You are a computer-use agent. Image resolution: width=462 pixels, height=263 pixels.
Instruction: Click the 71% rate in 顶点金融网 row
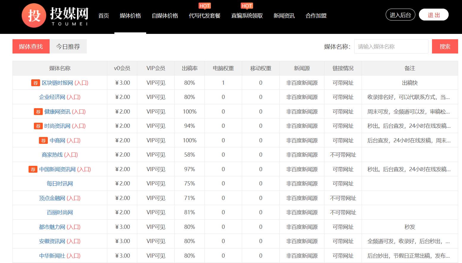pos(190,198)
